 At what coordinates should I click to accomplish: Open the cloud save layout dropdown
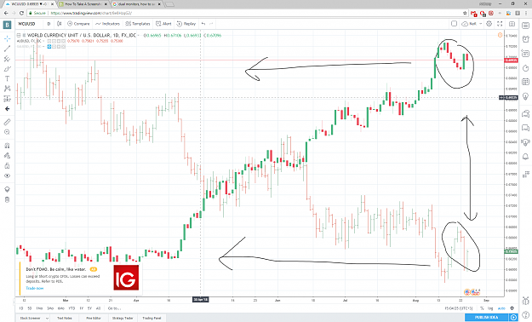pos(472,24)
